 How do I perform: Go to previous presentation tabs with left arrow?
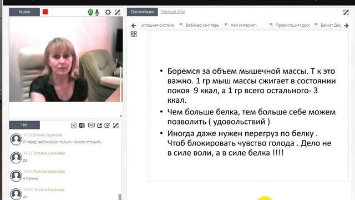[134, 26]
